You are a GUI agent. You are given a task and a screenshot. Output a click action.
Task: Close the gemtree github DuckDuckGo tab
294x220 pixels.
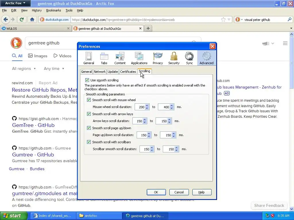point(140,28)
